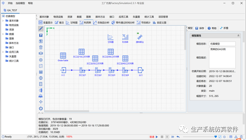Select the 加工站1 station on canvas
This screenshot has width=246, height=140.
pos(82,71)
